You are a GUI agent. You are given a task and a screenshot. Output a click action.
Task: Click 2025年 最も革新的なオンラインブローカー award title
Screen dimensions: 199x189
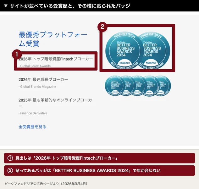(x=55, y=103)
